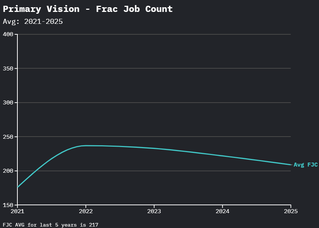The width and height of the screenshot is (319, 228).
Task: Click the teal line at year 2023
Action: [x=154, y=148]
